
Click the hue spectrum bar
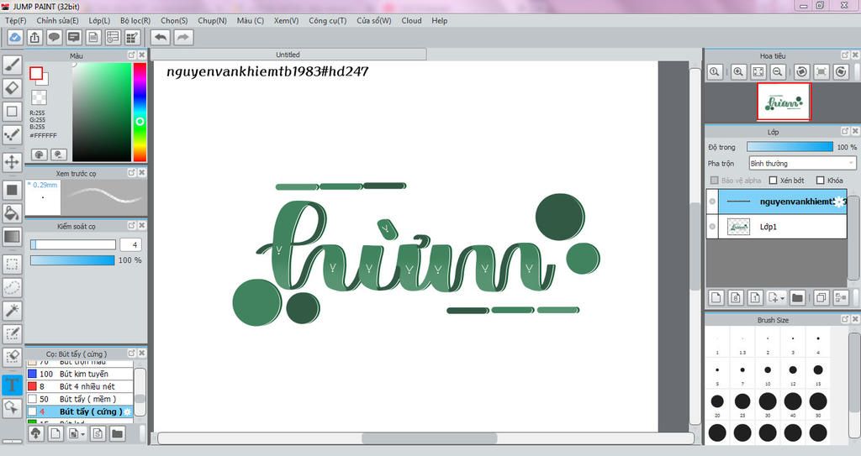click(x=140, y=112)
